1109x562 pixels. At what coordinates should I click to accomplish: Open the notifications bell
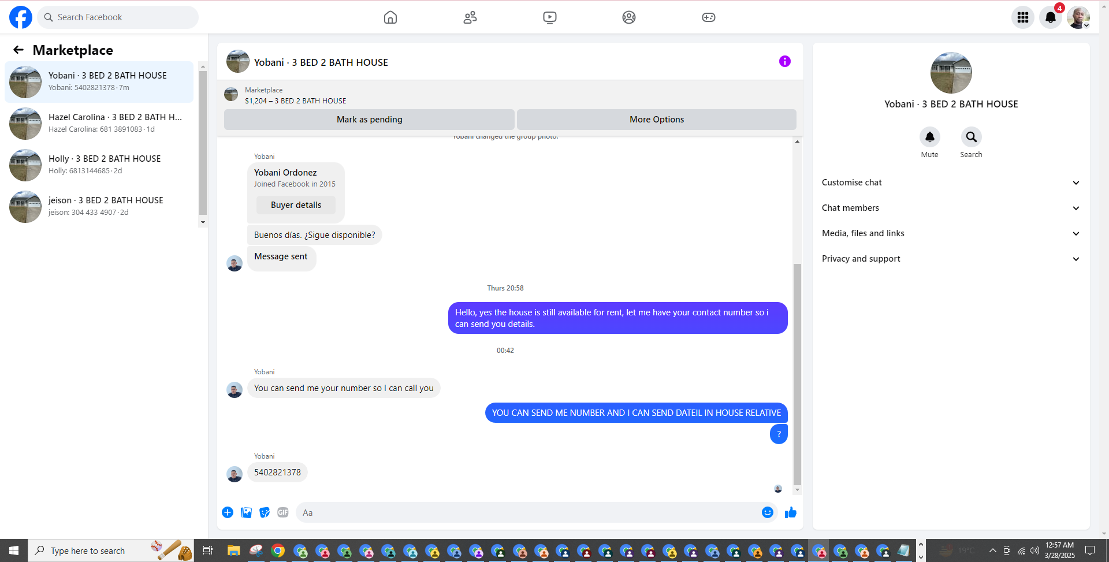(x=1051, y=17)
